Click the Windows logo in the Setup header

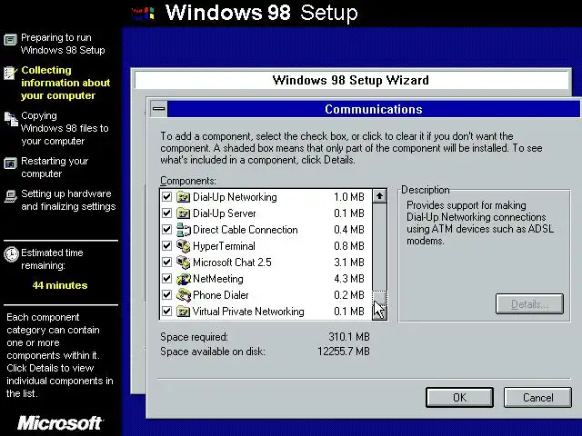[144, 14]
